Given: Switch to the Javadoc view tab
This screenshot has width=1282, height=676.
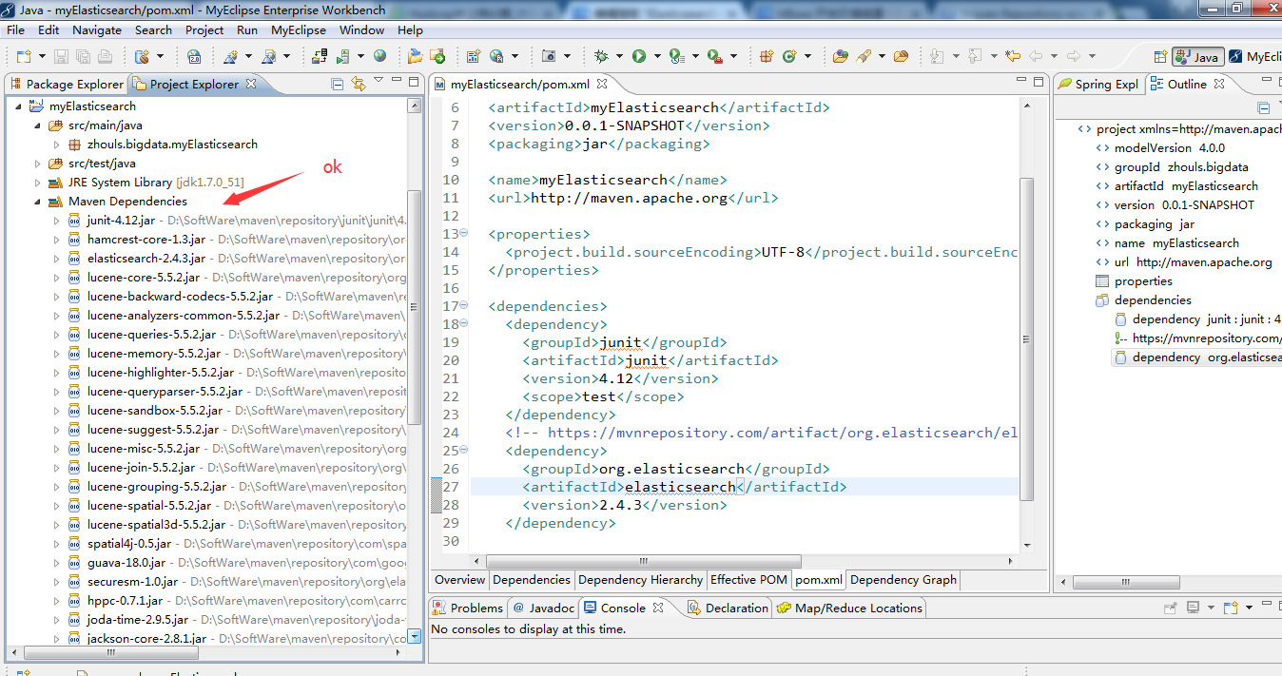Looking at the screenshot, I should point(543,608).
